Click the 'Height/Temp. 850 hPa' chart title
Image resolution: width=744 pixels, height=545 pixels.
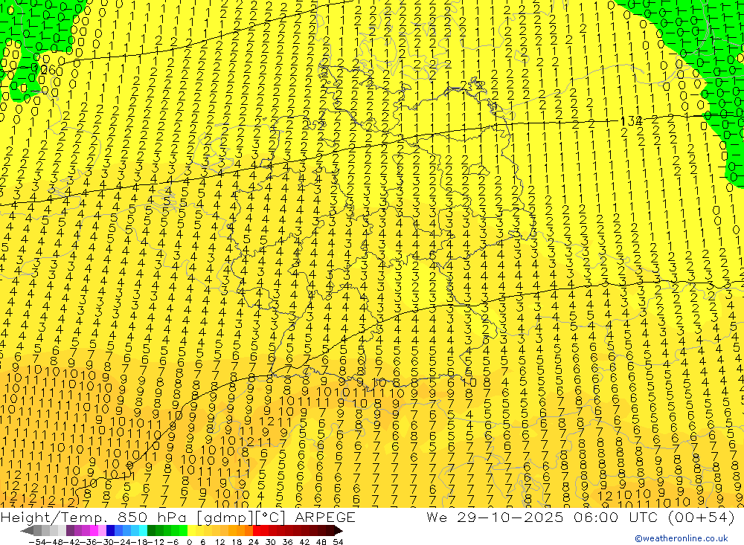(x=94, y=517)
